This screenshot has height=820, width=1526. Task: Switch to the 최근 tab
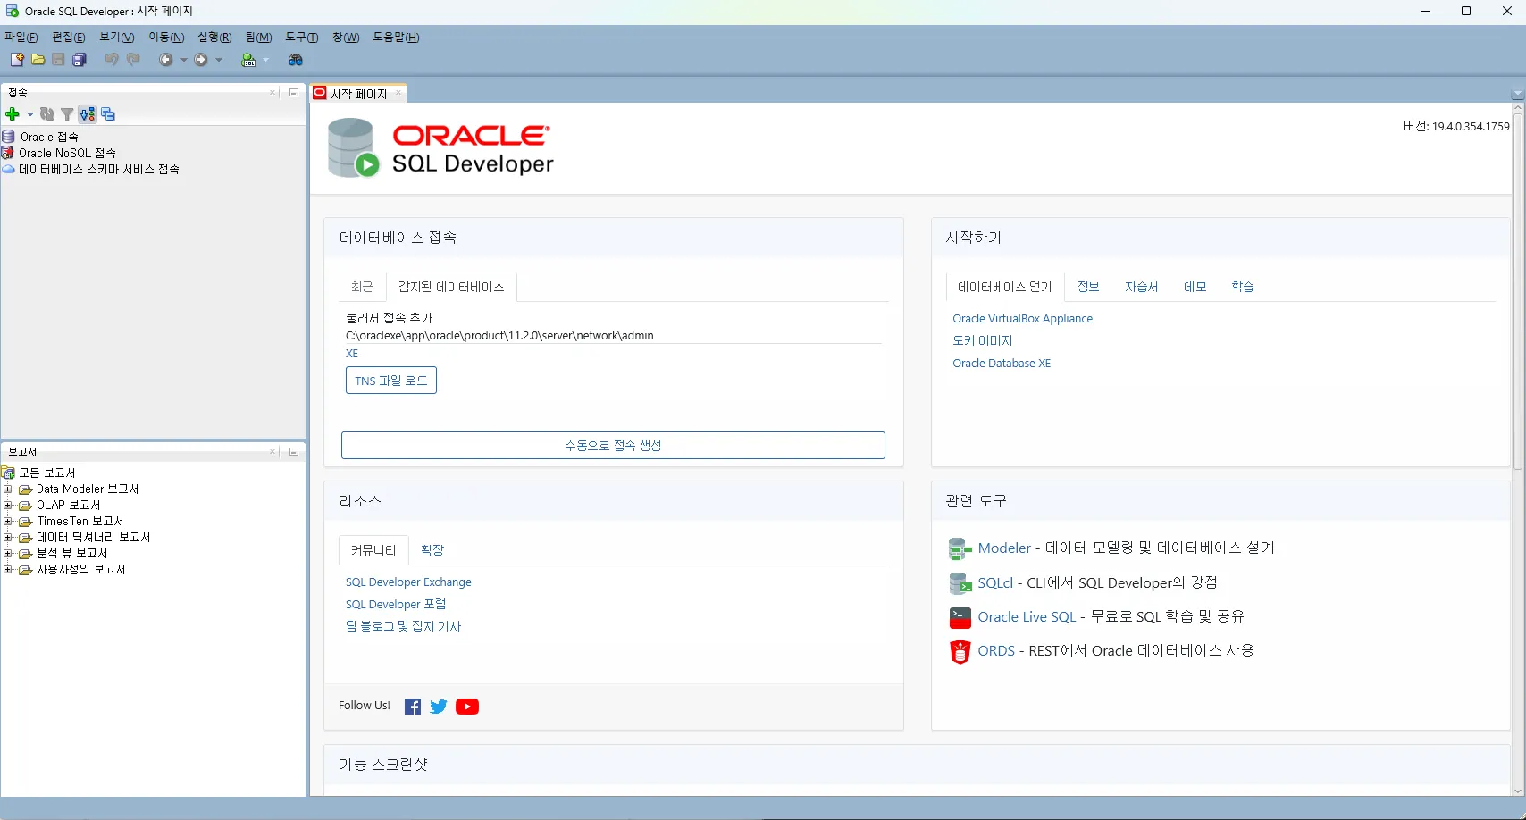click(x=362, y=287)
